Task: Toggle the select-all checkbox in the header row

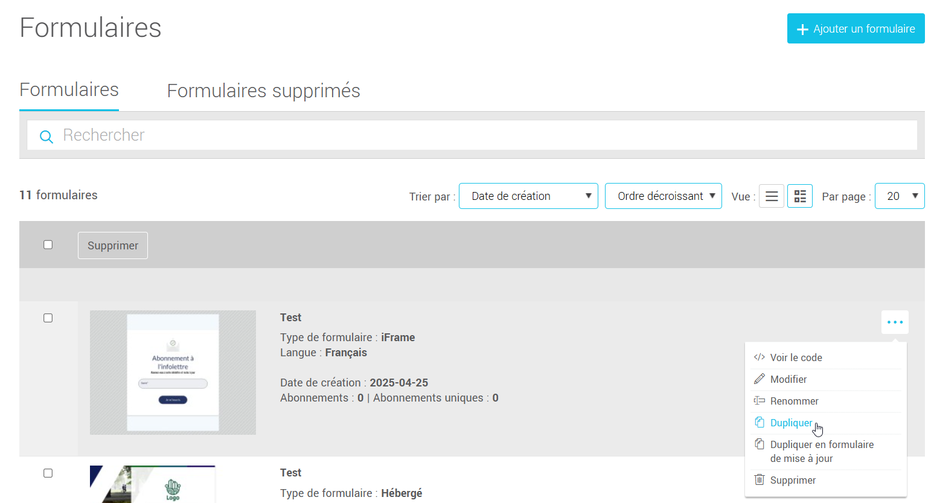Action: coord(48,245)
